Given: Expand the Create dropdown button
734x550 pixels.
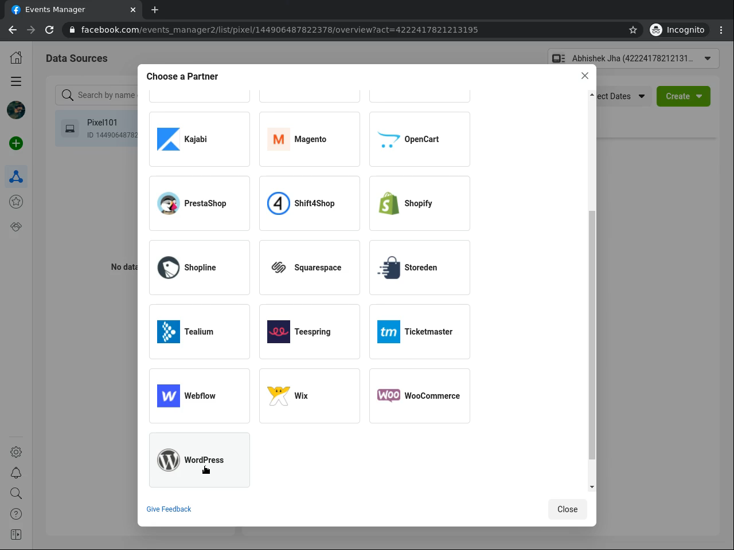Looking at the screenshot, I should 684,96.
